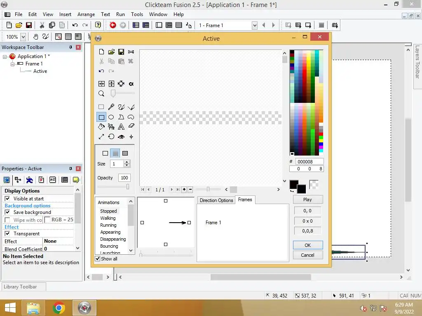
Task: Select the Line tool
Action: click(x=131, y=107)
